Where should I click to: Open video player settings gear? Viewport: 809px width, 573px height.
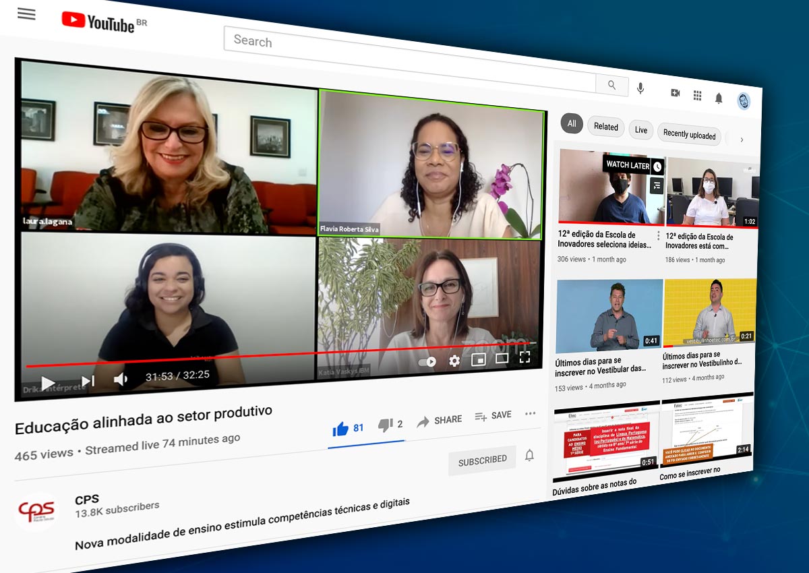tap(454, 361)
